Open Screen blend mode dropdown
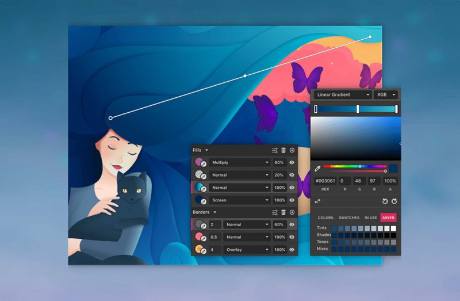Viewport: 460px width, 301px height. pos(240,200)
